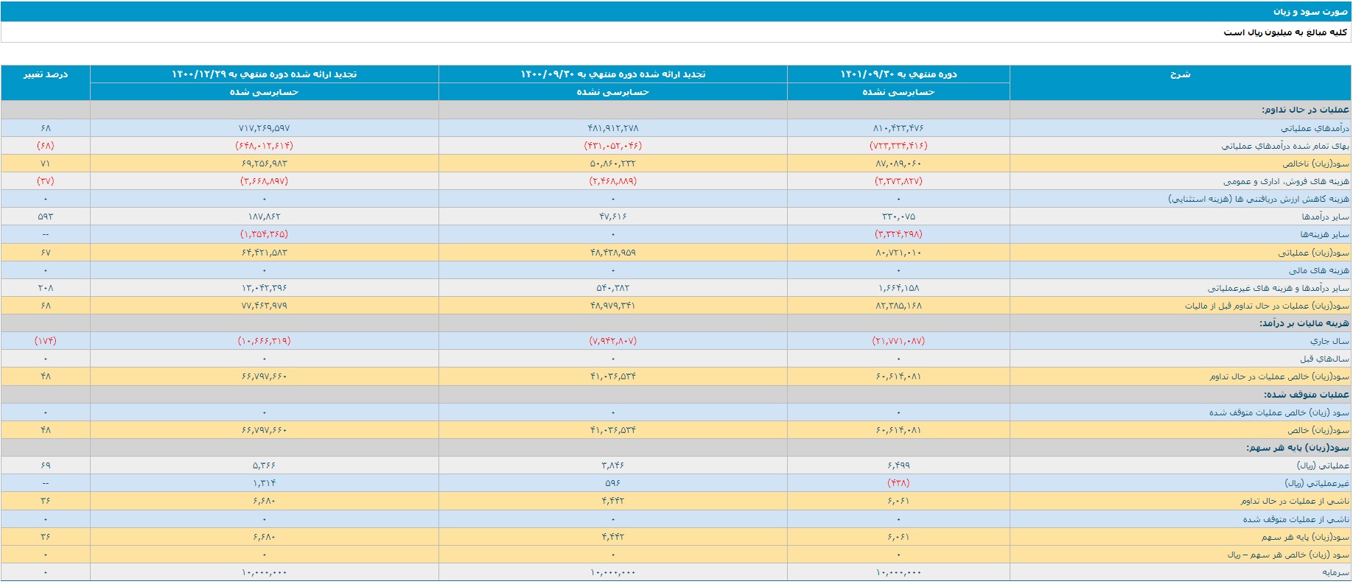Click the 'سرمایه' row label
The width and height of the screenshot is (1353, 584).
[1335, 572]
